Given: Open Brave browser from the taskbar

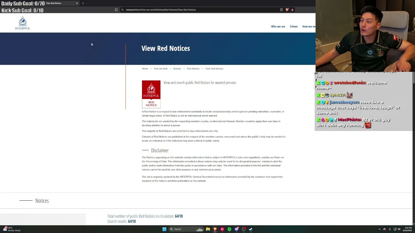Looking at the screenshot, I should click(215, 229).
